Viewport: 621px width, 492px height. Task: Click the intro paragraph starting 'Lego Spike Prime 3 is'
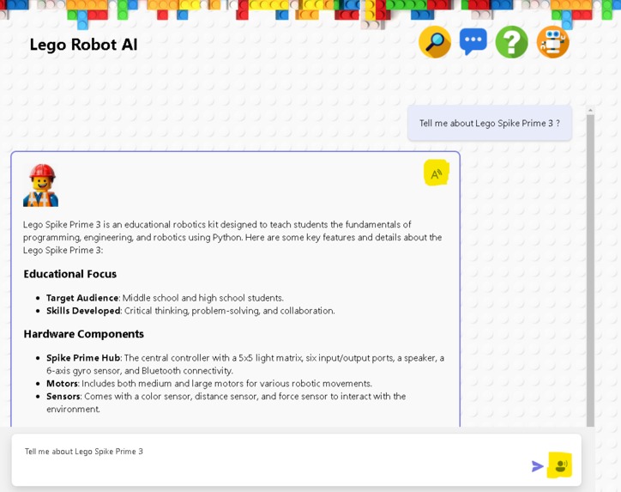pyautogui.click(x=232, y=237)
